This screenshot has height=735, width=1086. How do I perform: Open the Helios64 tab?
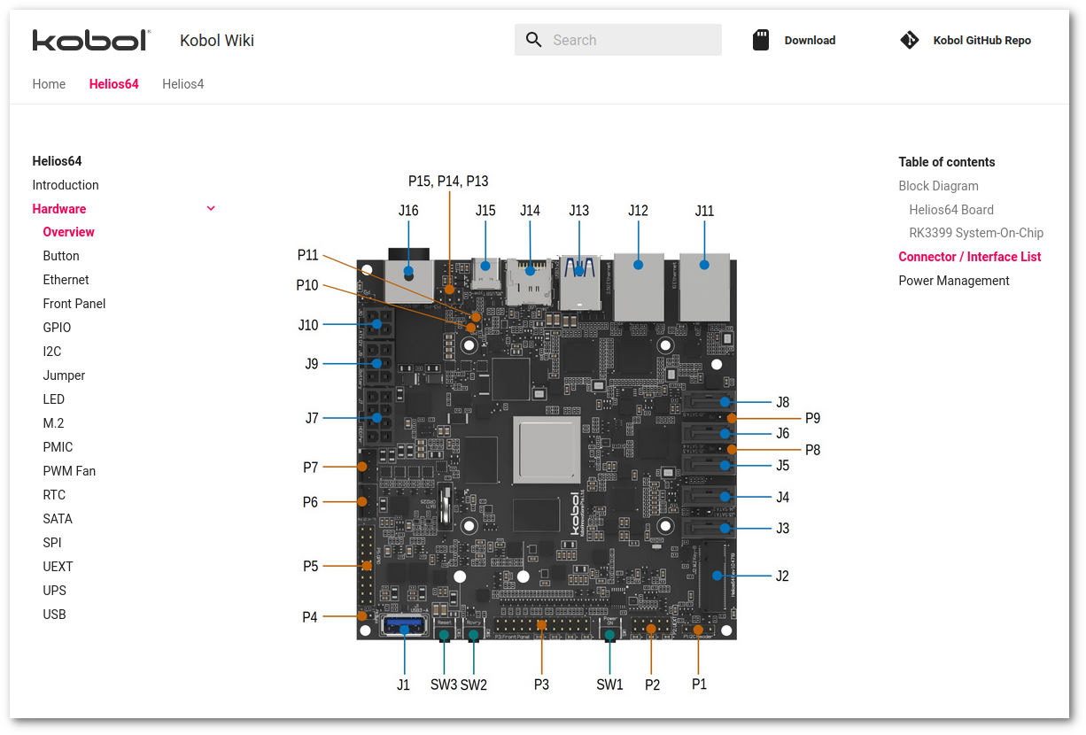click(114, 84)
